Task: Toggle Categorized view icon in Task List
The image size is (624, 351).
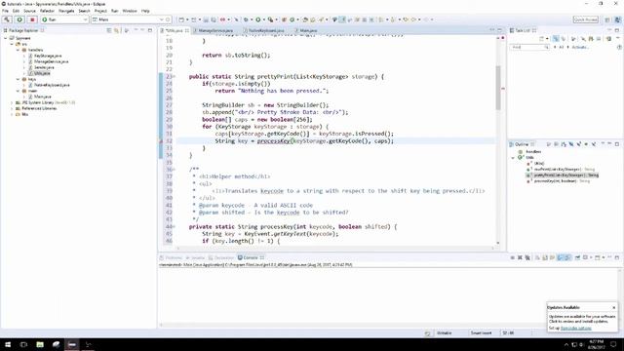Action: [x=556, y=39]
